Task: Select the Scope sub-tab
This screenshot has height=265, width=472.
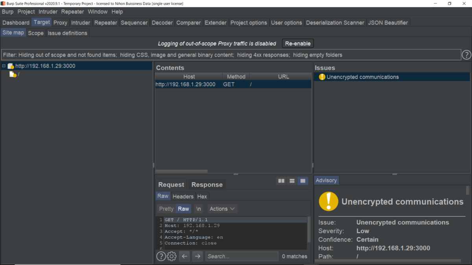Action: click(x=36, y=33)
